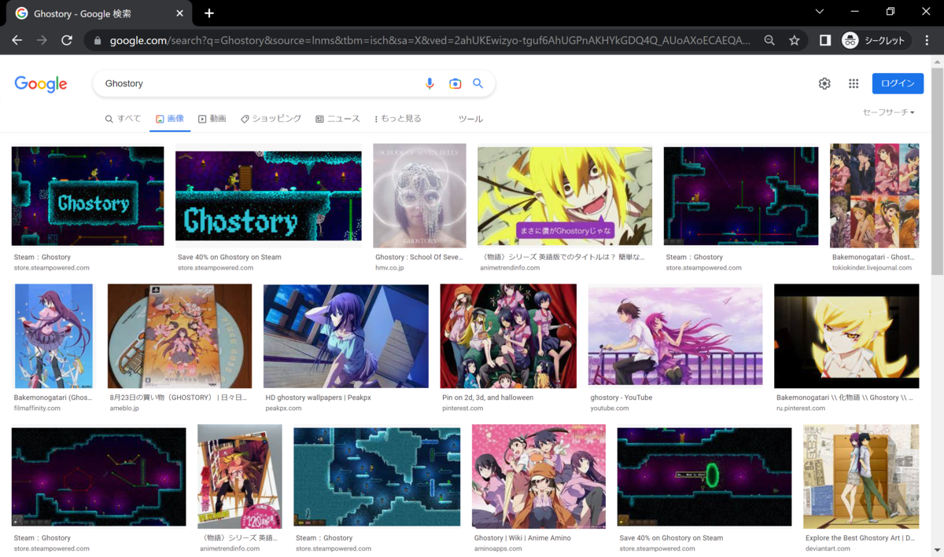944x557 pixels.
Task: Open the Incognito シークレット profile button
Action: pyautogui.click(x=874, y=40)
